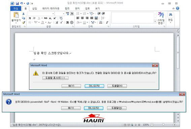
Task: Switch to the Page Layout (페이지 레이아웃) tab
Action: tap(51, 8)
